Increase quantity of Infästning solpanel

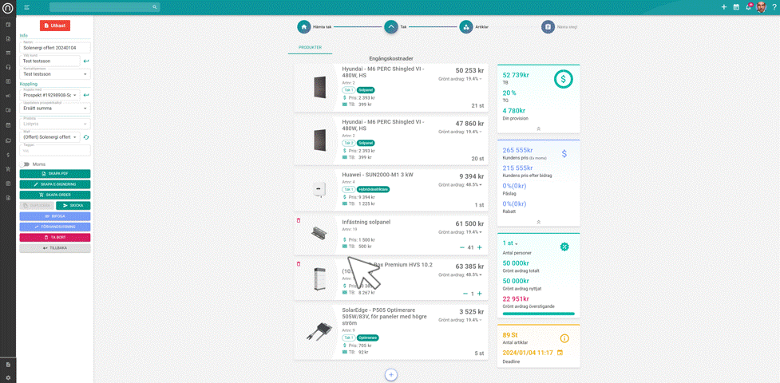tap(480, 247)
